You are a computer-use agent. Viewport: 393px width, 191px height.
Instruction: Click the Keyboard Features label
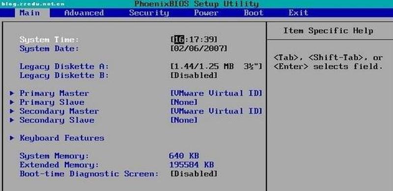click(x=62, y=138)
